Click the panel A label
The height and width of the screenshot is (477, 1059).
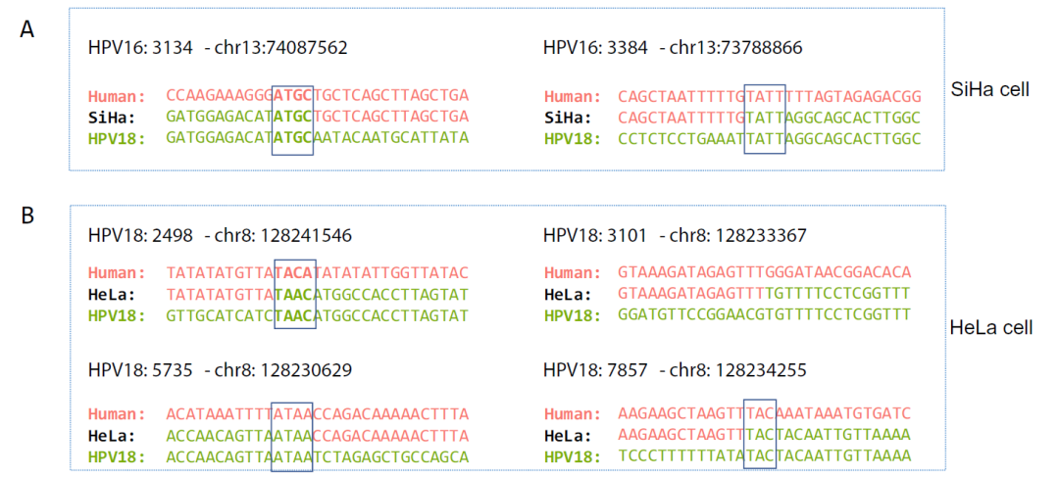27,30
